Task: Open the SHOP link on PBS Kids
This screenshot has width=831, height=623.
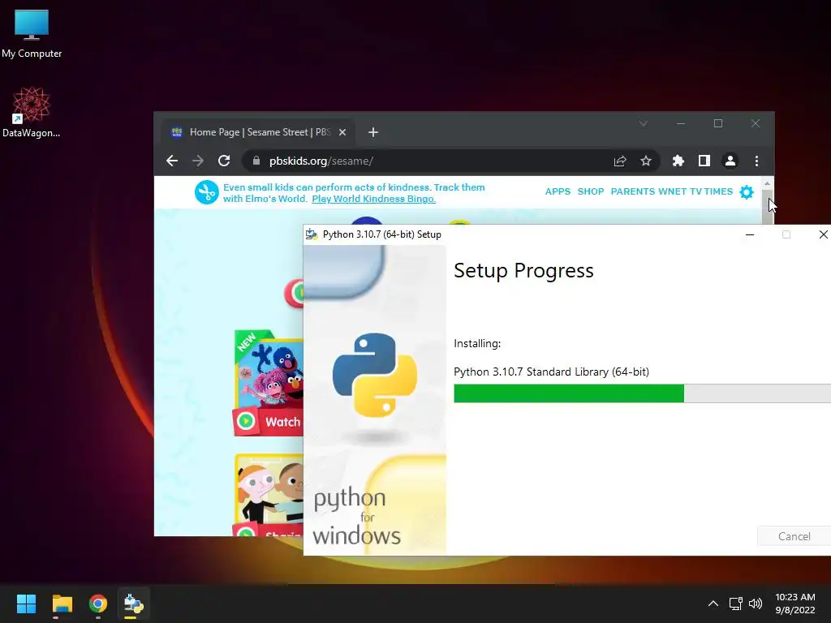Action: point(591,191)
